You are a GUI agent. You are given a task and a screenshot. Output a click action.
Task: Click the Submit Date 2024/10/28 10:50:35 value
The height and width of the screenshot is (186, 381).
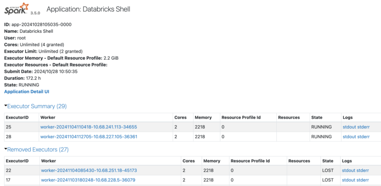click(56, 72)
